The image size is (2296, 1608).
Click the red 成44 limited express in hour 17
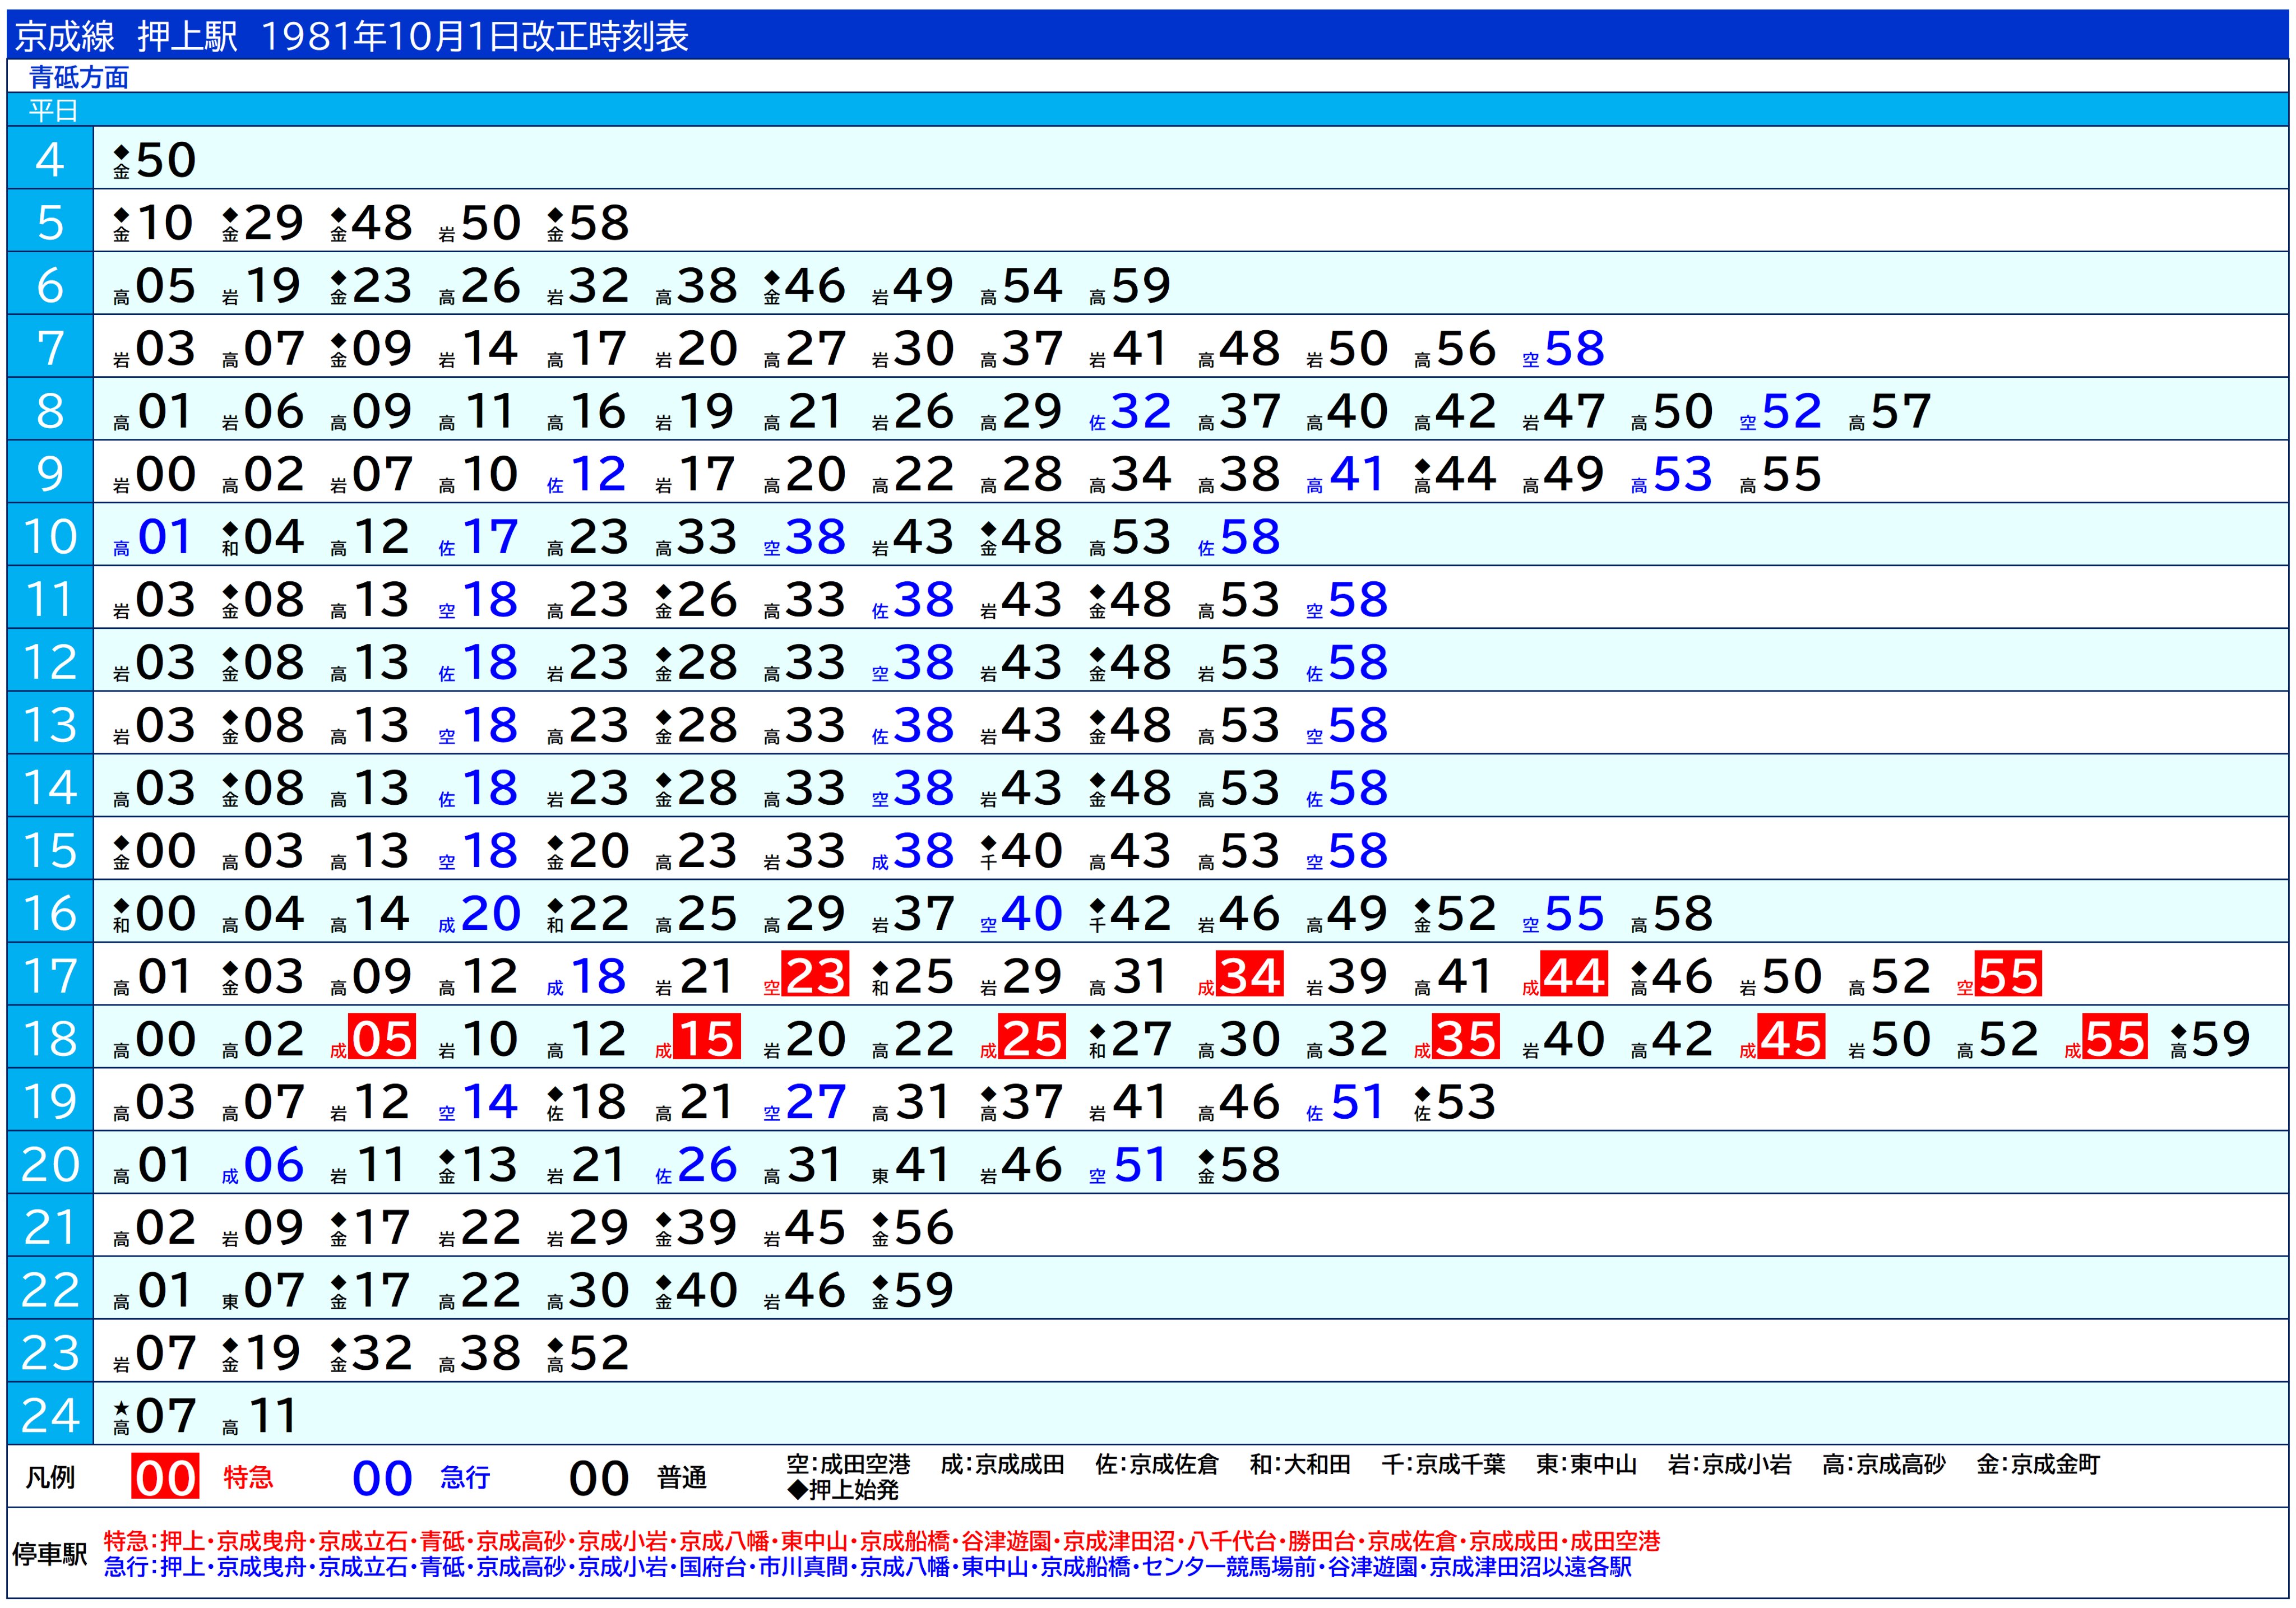(x=1565, y=975)
